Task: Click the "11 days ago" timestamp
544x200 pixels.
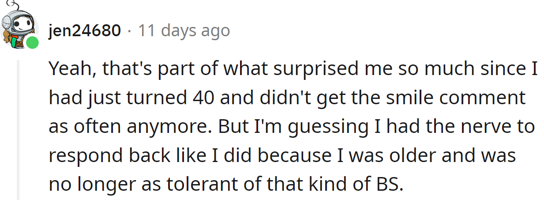Action: [184, 30]
